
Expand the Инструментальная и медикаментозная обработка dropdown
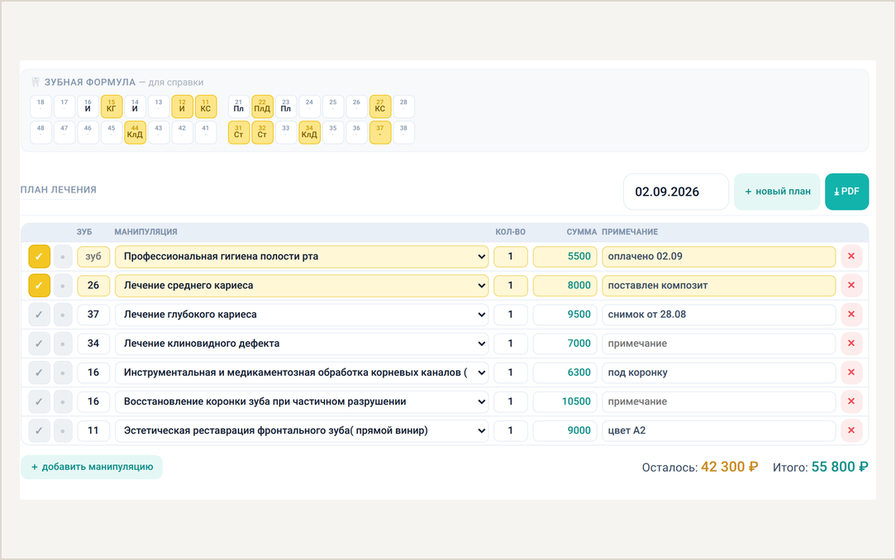(x=302, y=373)
